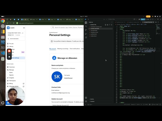Open the VS Code chat dropdown arrow

pyautogui.click(x=136, y=19)
